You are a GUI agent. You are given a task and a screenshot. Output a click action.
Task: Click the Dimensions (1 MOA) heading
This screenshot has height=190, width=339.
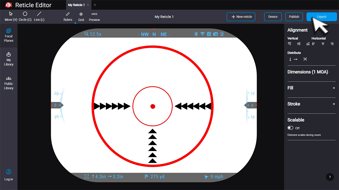tap(308, 72)
